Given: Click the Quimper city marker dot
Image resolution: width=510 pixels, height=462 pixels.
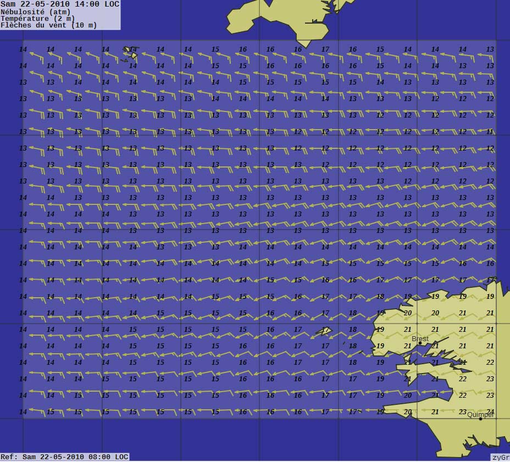Looking at the screenshot, I should [480, 419].
